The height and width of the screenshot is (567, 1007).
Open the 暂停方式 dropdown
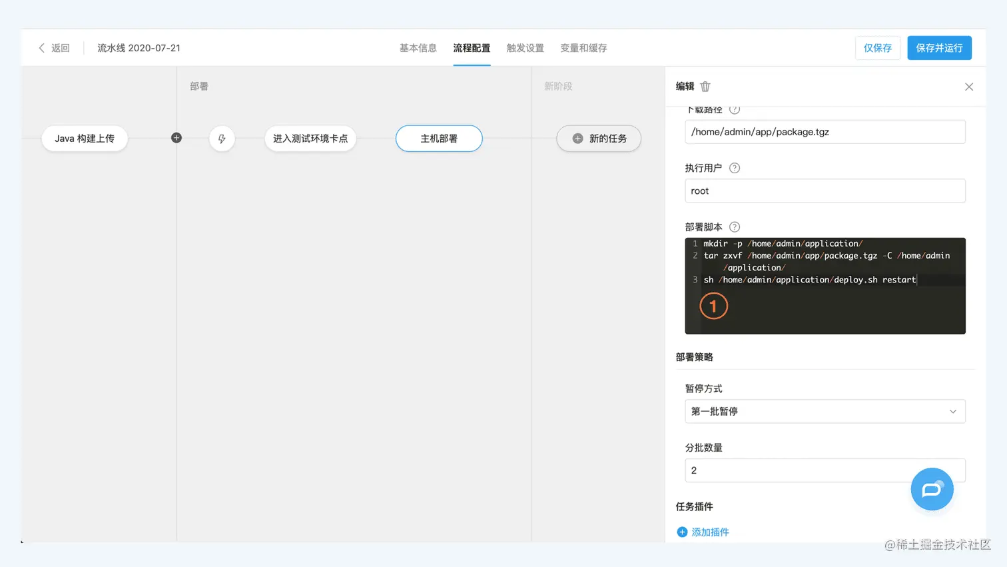click(x=825, y=412)
